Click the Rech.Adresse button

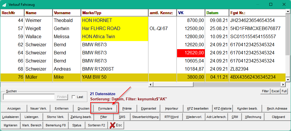(x=277, y=108)
